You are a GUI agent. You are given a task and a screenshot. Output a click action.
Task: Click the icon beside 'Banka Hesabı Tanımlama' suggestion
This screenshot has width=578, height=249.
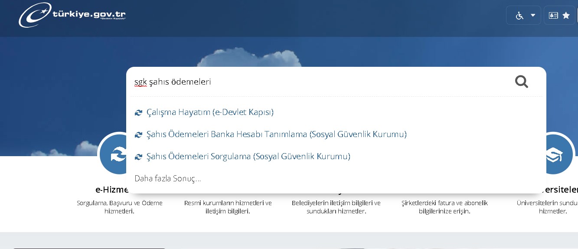click(x=139, y=135)
